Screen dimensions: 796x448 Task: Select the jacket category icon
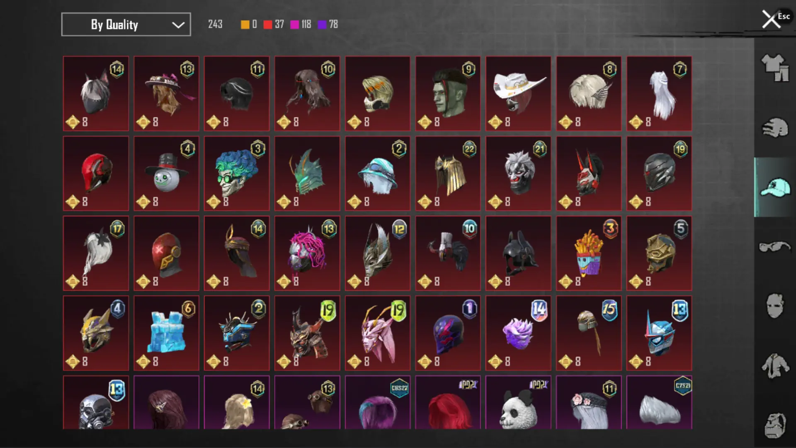(x=775, y=366)
